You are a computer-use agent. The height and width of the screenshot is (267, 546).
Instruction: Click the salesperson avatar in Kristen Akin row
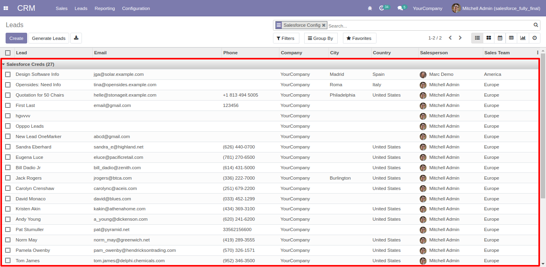point(423,209)
